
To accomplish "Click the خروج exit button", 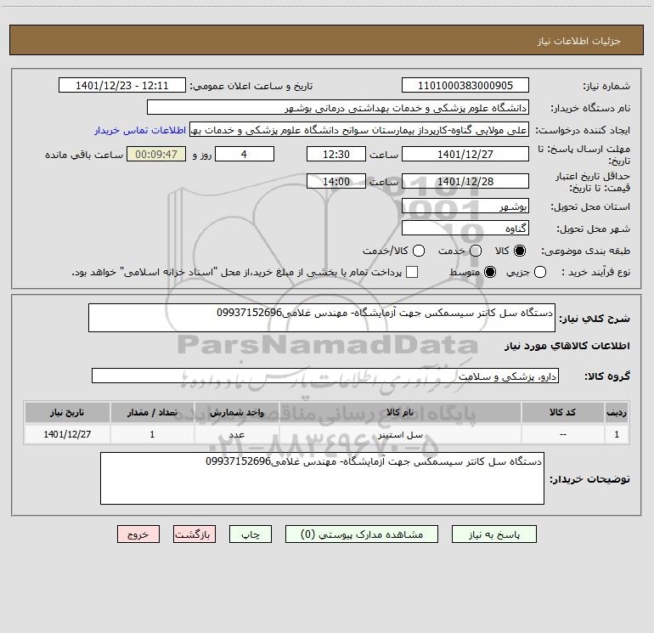I will (138, 534).
